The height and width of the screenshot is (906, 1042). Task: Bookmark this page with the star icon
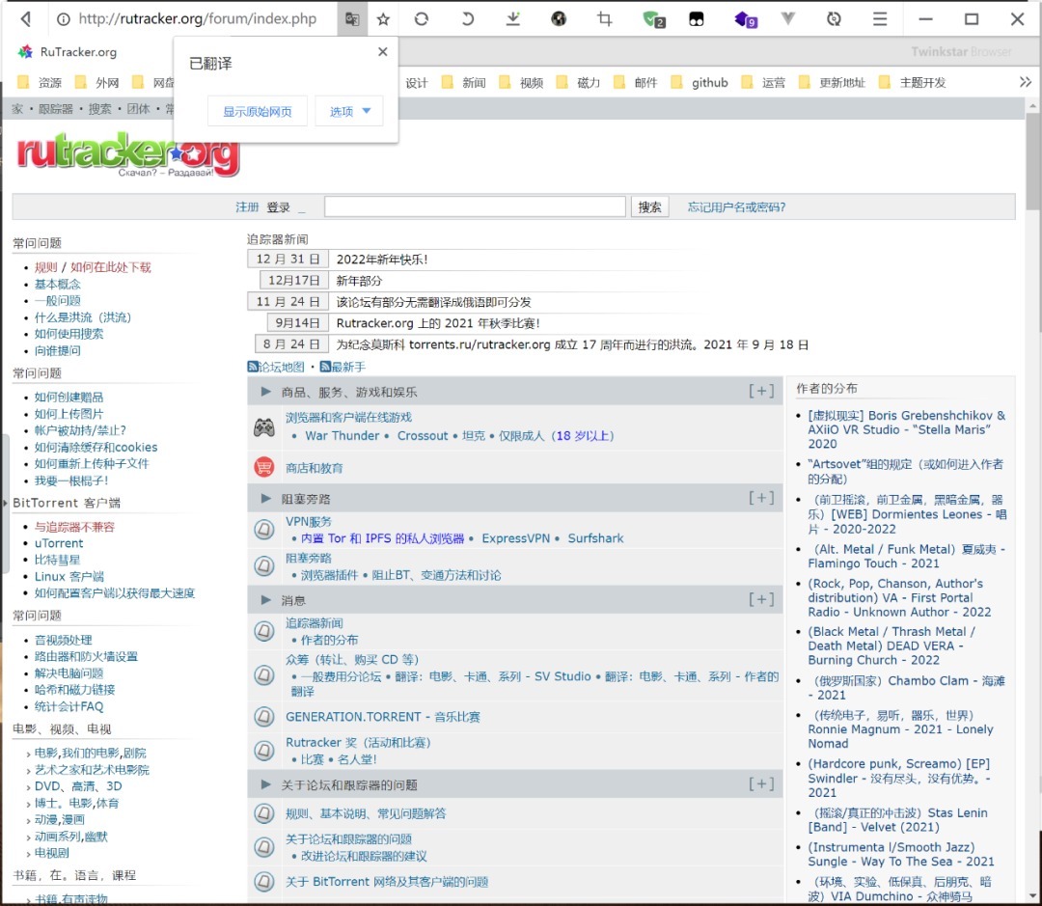[383, 19]
